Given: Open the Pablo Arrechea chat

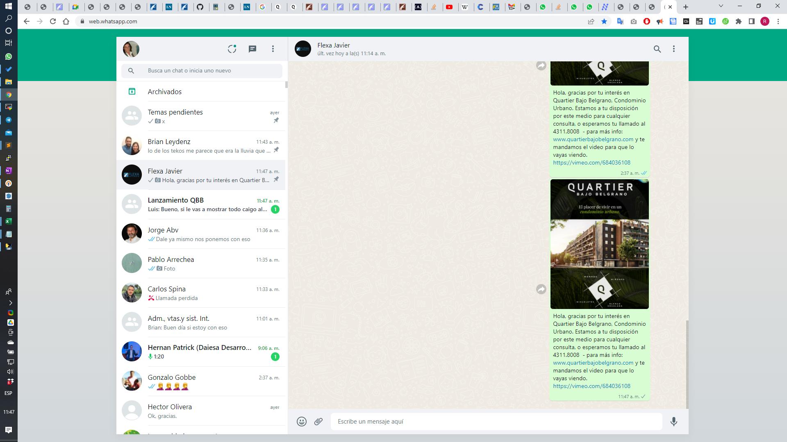Looking at the screenshot, I should pyautogui.click(x=201, y=264).
